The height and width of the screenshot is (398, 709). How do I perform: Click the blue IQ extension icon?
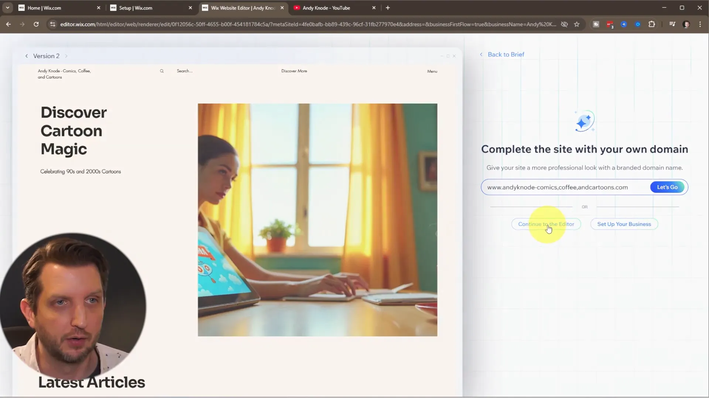coord(624,24)
